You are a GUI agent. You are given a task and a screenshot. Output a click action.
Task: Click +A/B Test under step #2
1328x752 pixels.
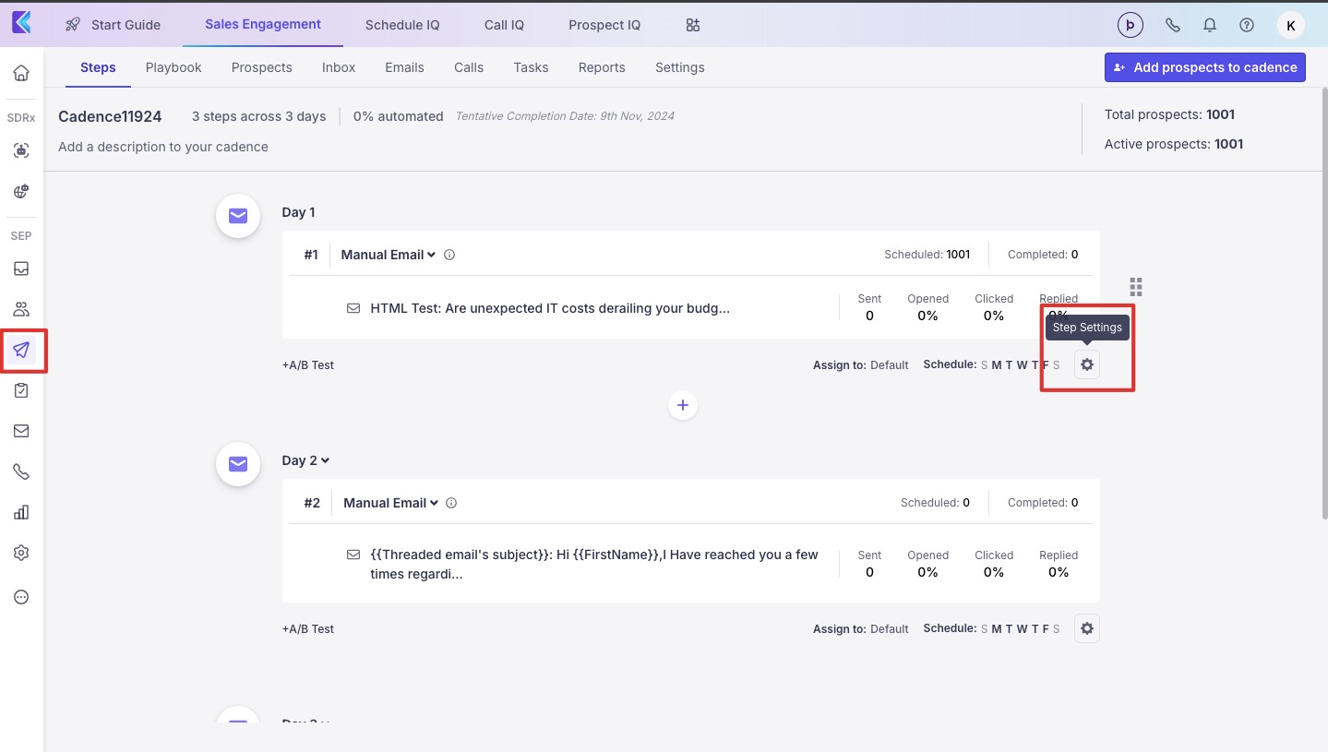[308, 629]
